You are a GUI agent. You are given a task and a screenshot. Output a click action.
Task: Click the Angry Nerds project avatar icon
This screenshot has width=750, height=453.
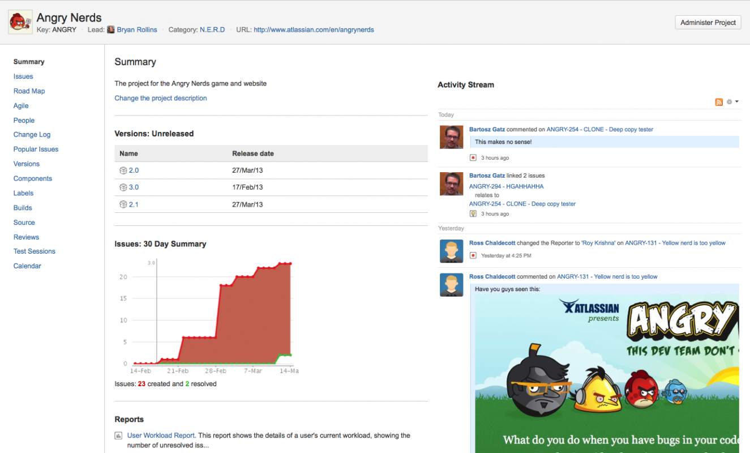(20, 23)
